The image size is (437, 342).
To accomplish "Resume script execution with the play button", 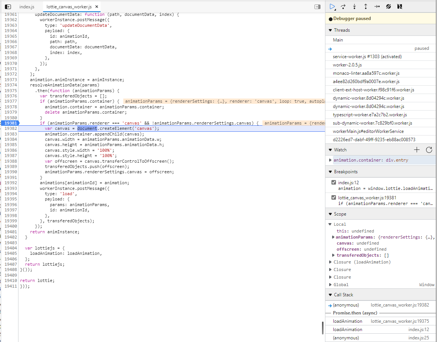I will click(x=332, y=6).
